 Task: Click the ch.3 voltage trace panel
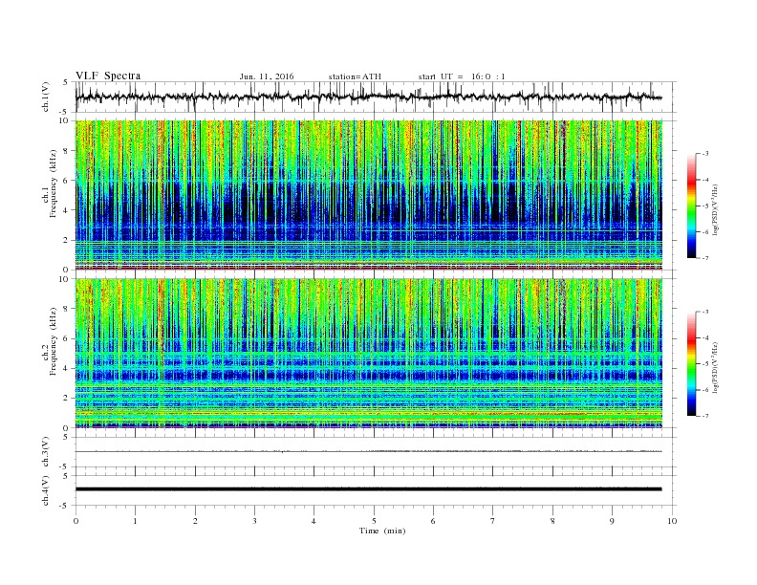(x=376, y=452)
